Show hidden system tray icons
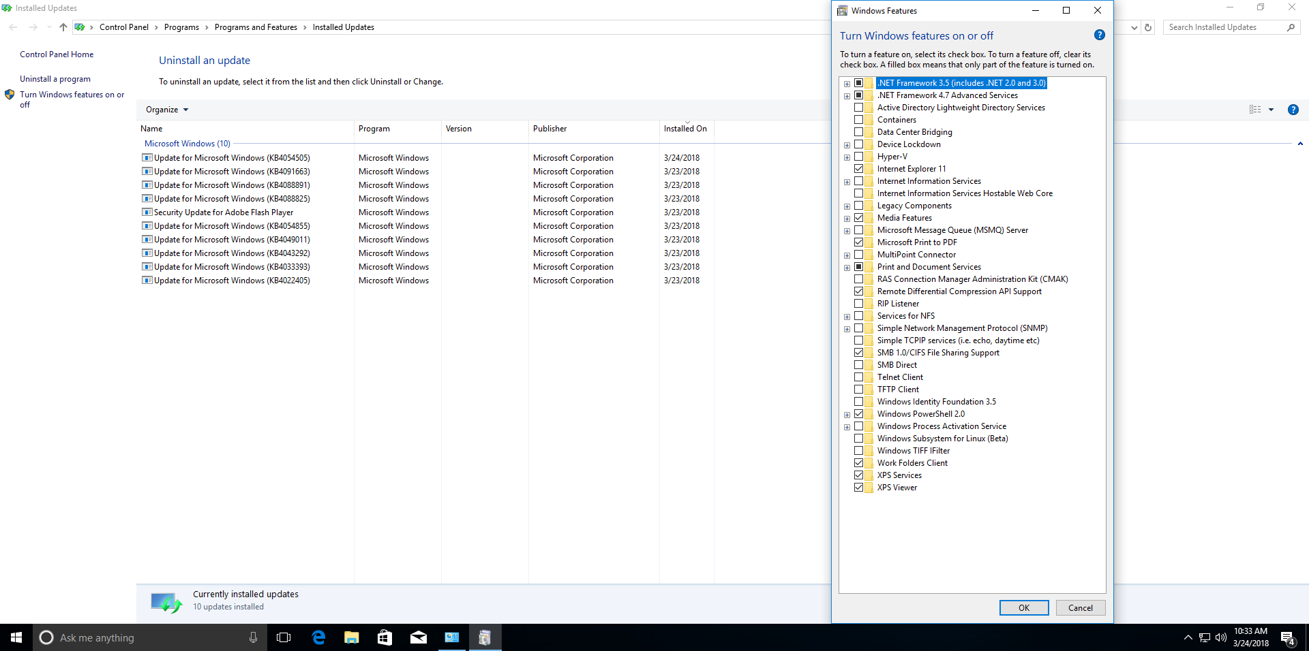The height and width of the screenshot is (651, 1309). [1188, 638]
